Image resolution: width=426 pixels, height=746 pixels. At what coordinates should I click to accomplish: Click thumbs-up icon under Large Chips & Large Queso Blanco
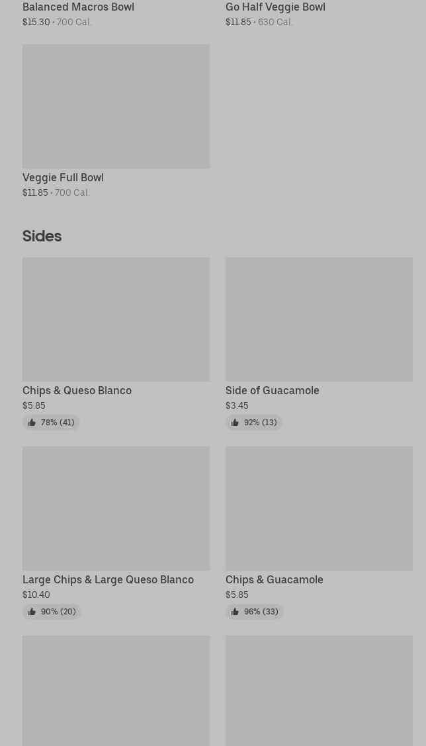pyautogui.click(x=32, y=612)
